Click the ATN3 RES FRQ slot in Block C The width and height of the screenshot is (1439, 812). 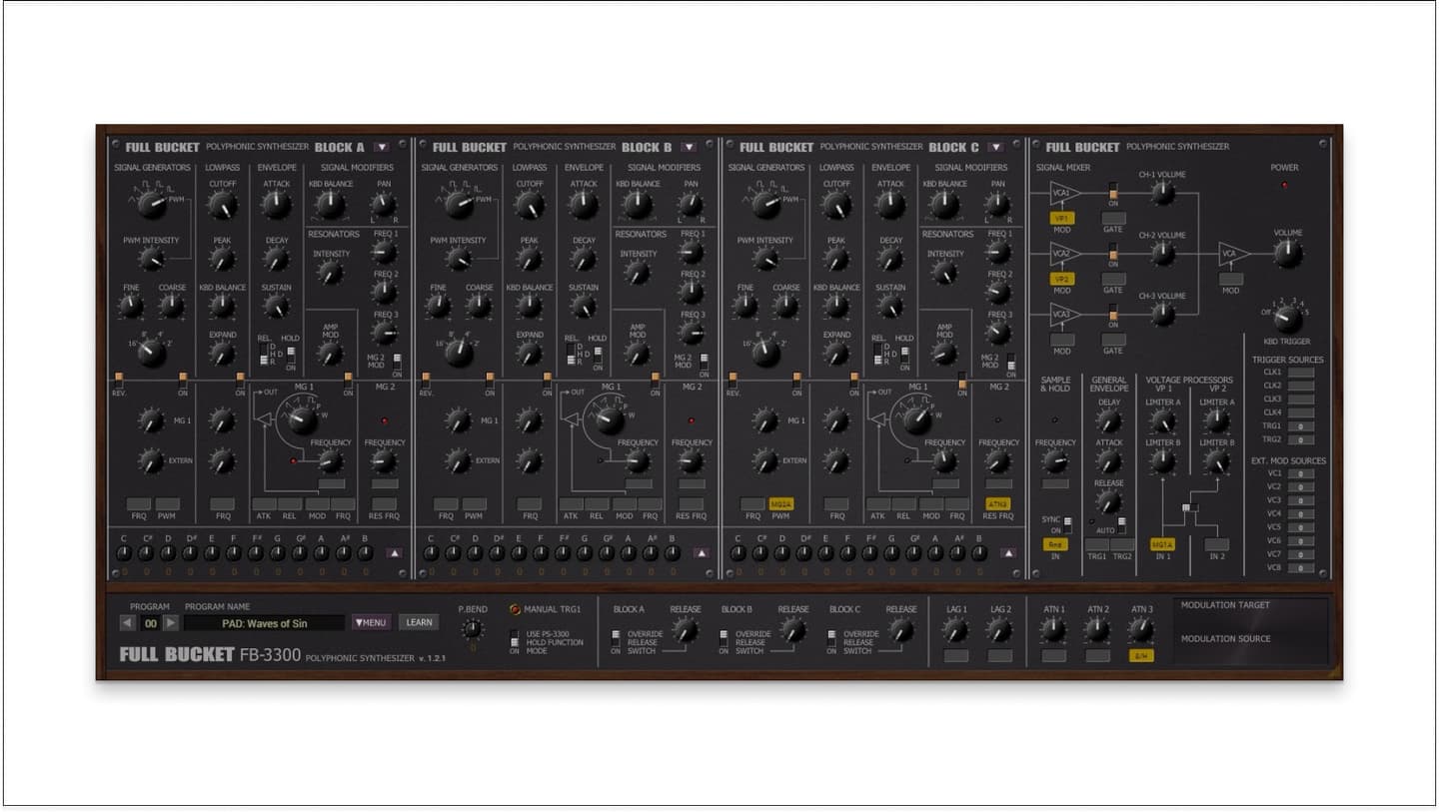(x=997, y=504)
